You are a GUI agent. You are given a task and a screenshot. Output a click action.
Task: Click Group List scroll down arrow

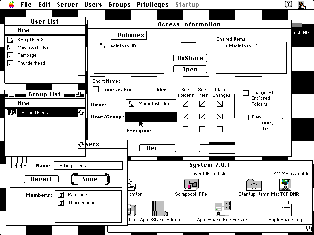click(x=81, y=145)
